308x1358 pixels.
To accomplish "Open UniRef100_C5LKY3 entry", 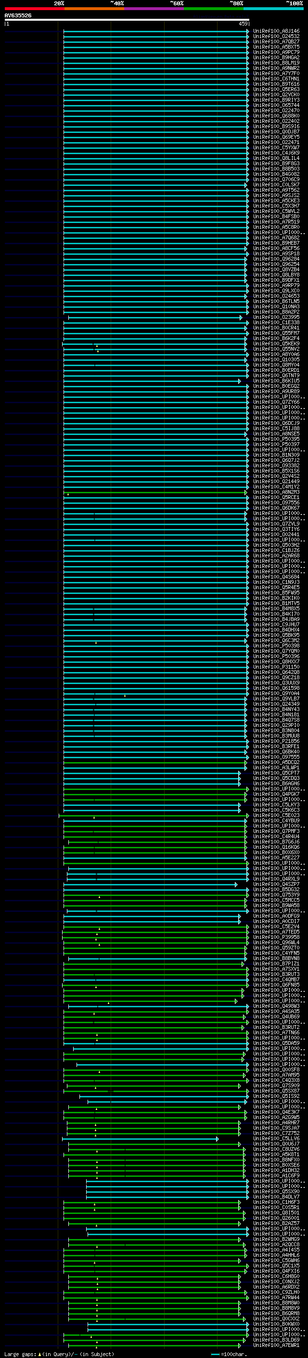I will click(x=276, y=805).
